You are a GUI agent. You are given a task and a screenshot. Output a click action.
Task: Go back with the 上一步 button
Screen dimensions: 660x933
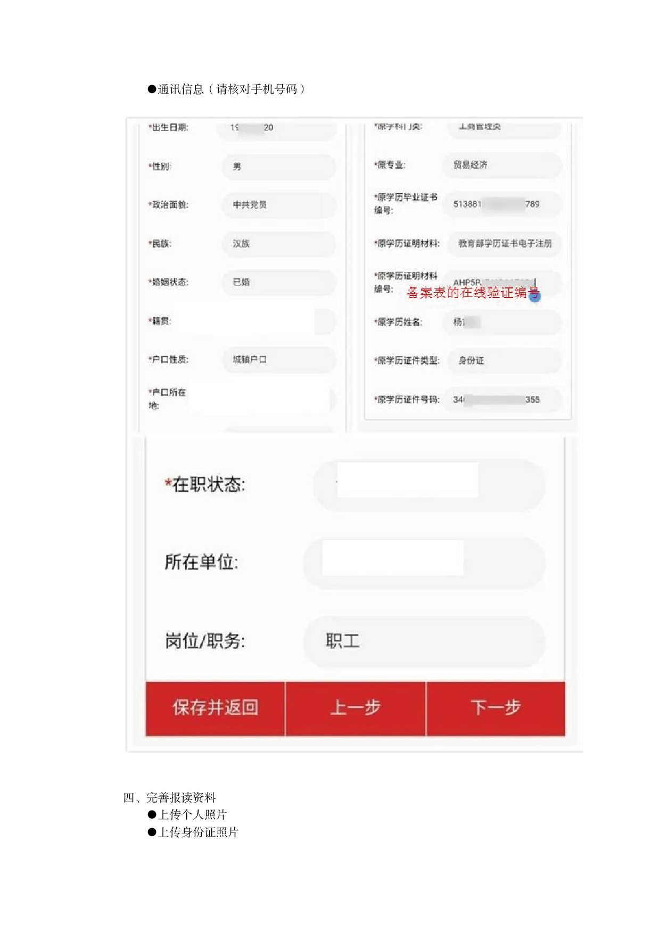(x=356, y=708)
